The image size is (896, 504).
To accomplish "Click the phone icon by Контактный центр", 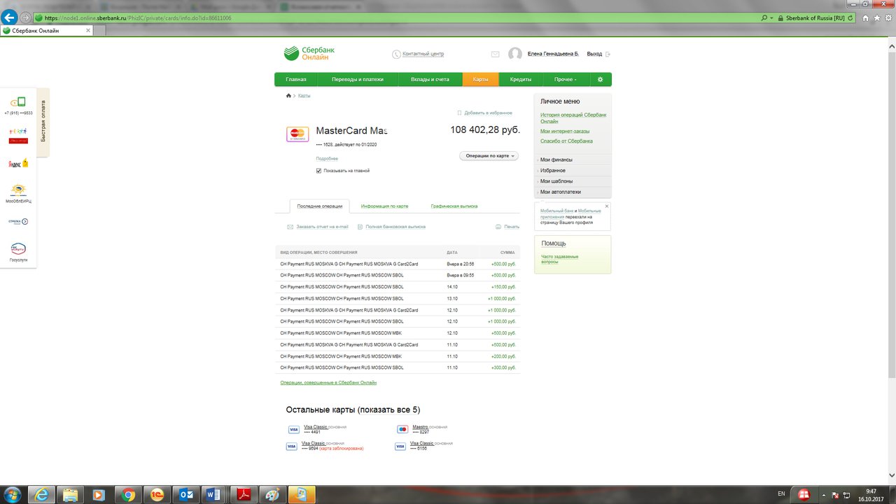I will coord(396,54).
